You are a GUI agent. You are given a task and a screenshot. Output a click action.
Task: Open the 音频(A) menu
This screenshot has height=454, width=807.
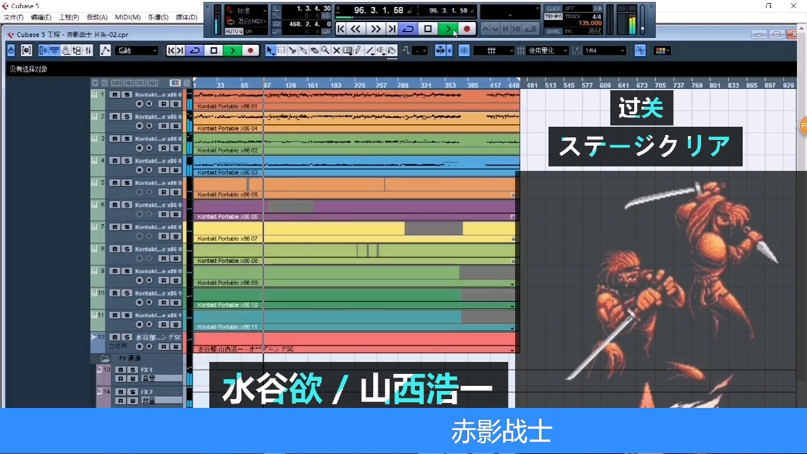pyautogui.click(x=96, y=17)
